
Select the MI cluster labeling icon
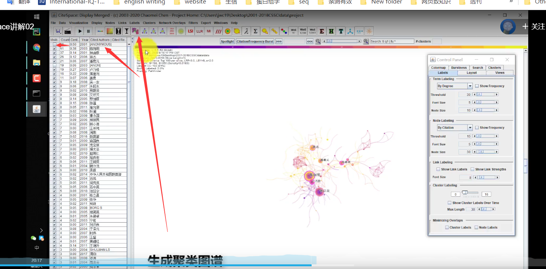208,31
